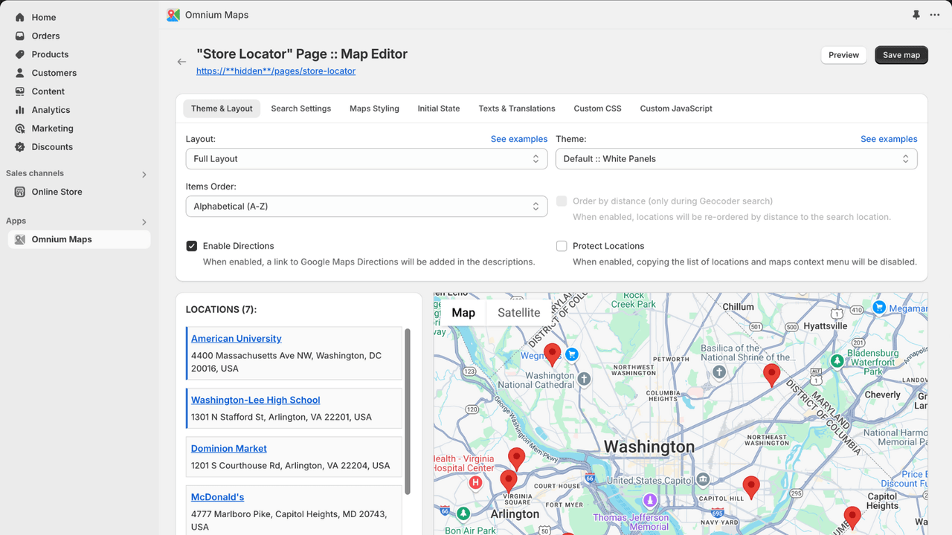
Task: Click the Content icon in sidebar
Action: pyautogui.click(x=20, y=91)
